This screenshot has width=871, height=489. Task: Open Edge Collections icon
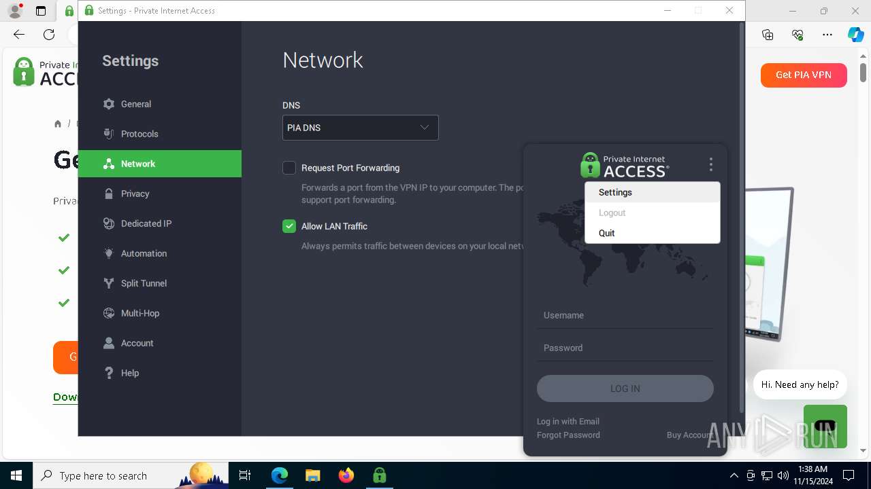(768, 35)
